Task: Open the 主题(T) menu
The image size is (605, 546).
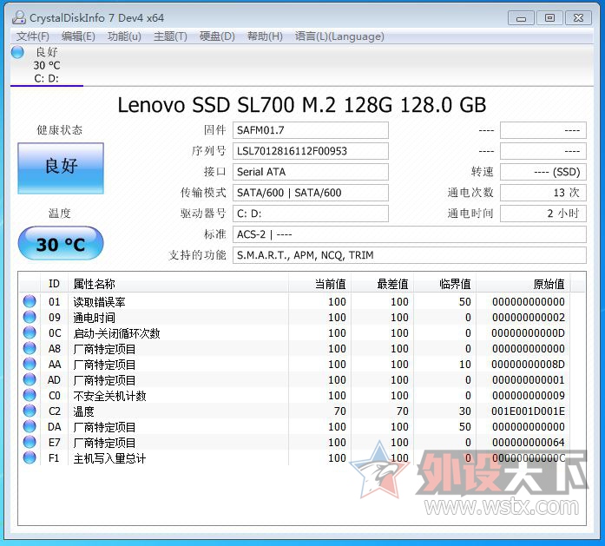Action: [170, 36]
